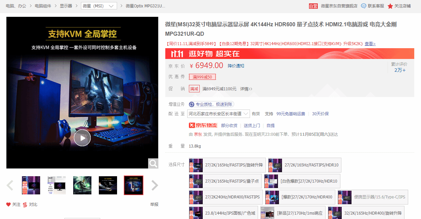
Task: Select second thumbnail with white background
Action: tap(57, 185)
